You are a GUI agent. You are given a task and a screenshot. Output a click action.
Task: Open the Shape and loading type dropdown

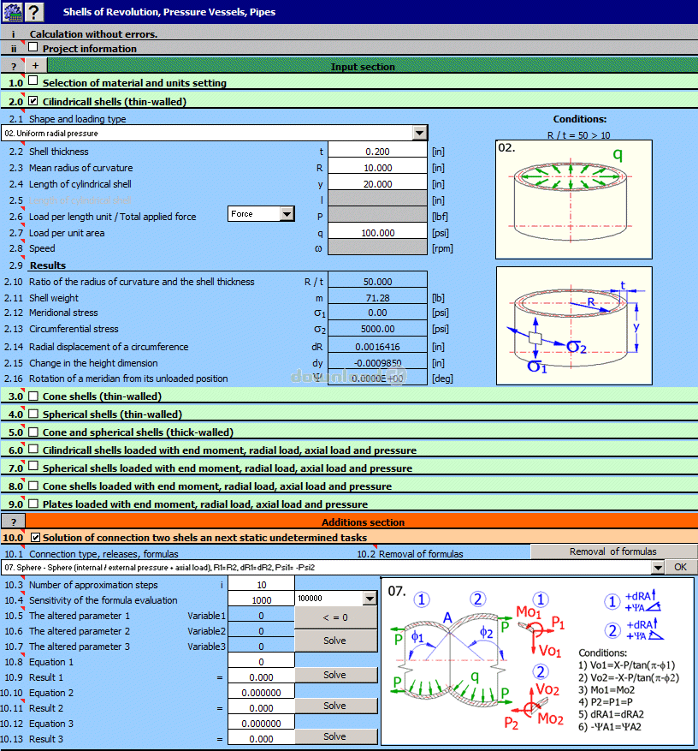pyautogui.click(x=419, y=133)
